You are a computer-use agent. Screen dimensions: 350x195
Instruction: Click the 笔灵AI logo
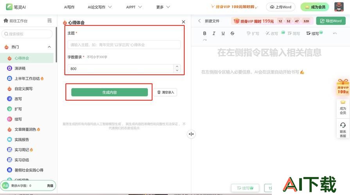pyautogui.click(x=16, y=7)
